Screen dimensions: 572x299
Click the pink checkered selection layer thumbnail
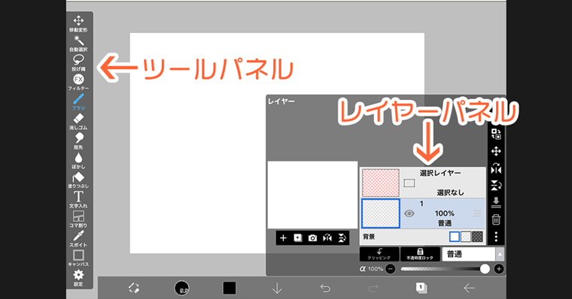tap(381, 183)
